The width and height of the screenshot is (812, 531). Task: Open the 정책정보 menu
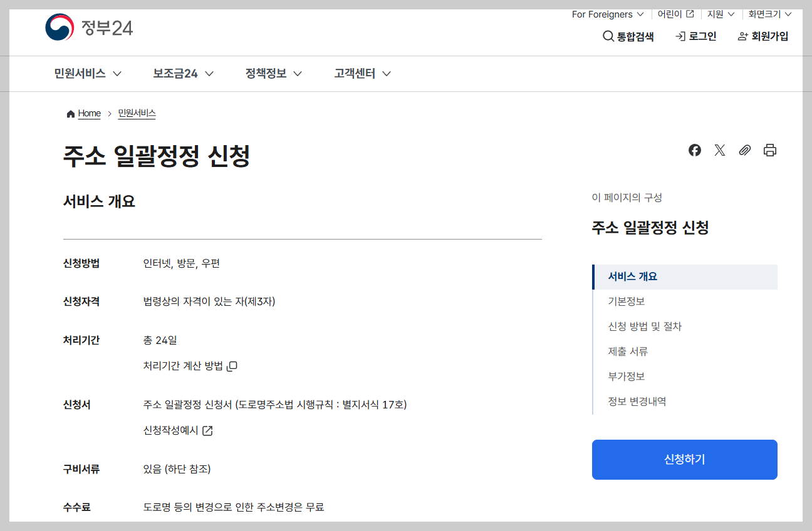[x=274, y=74]
